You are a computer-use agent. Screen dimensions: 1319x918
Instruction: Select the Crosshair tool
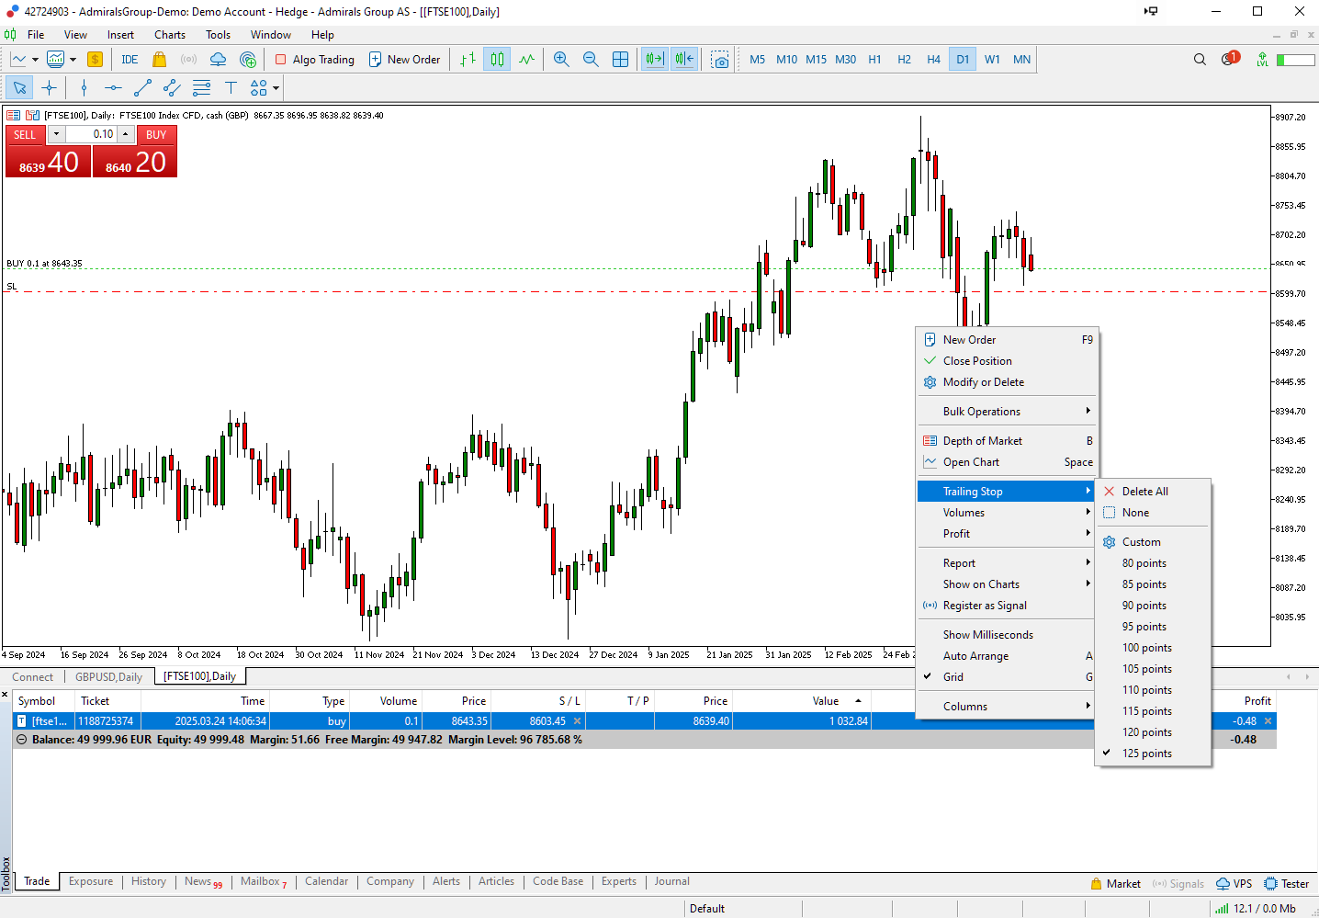[x=48, y=87]
